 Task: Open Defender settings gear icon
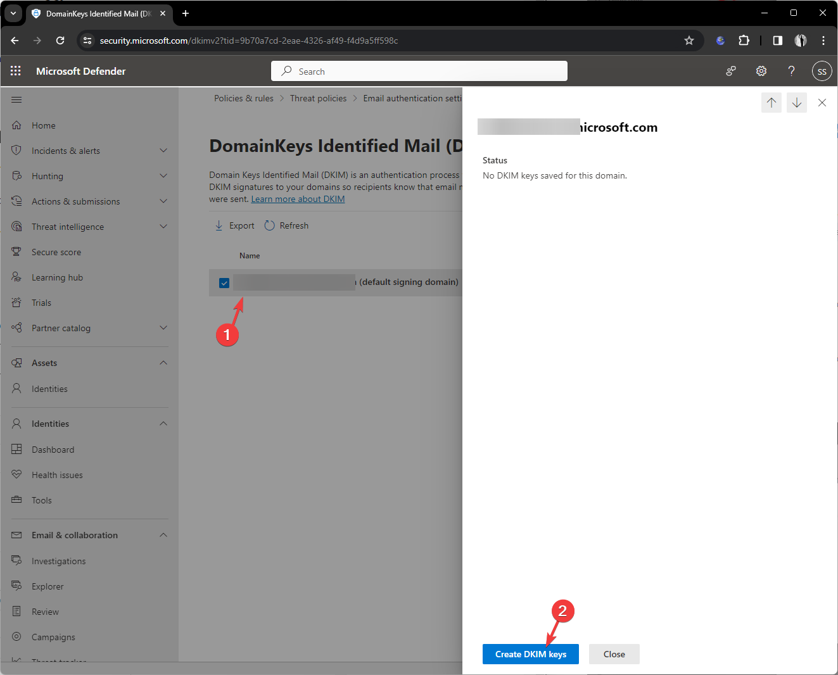[x=761, y=71]
